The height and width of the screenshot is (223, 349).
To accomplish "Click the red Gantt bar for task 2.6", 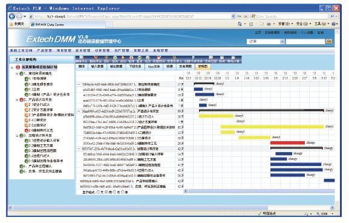I will 287,143.
